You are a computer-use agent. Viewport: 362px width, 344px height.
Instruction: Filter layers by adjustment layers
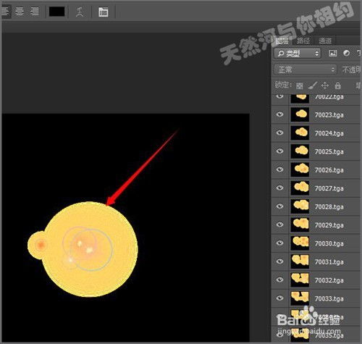[346, 54]
